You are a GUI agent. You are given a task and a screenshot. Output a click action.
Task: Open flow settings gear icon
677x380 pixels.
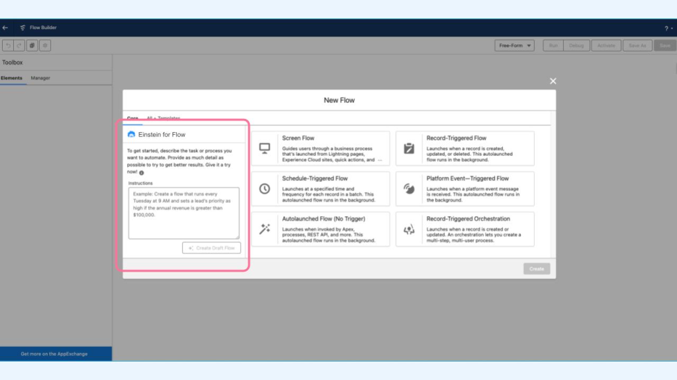click(x=45, y=46)
